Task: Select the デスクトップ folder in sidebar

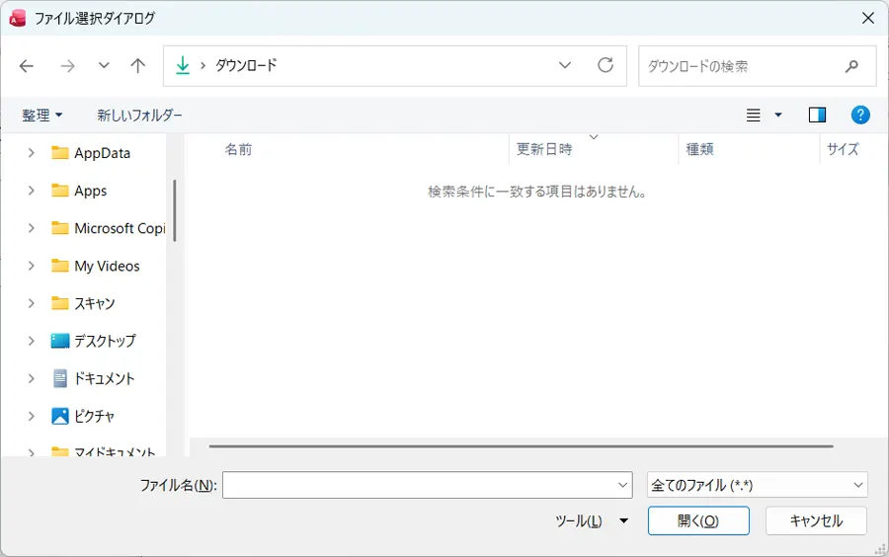Action: (x=105, y=341)
